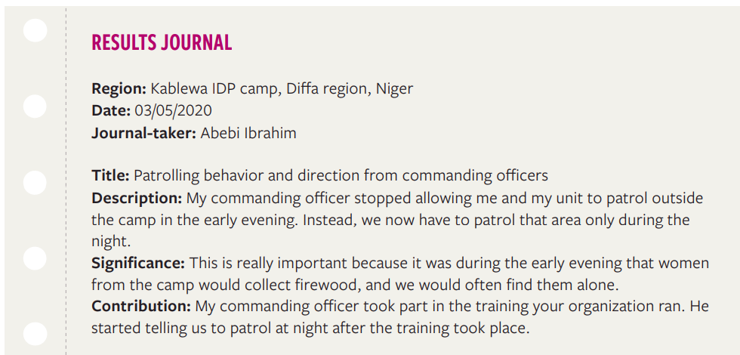
Task: Click the dashed vertical margin line
Action: [x=66, y=181]
